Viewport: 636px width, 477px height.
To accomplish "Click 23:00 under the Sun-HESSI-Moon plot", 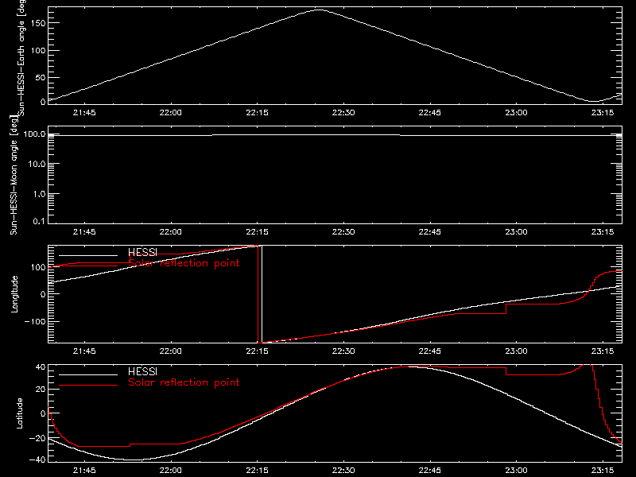I will pos(516,232).
